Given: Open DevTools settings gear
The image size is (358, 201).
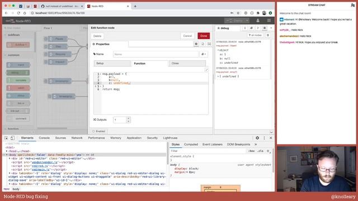Looking at the screenshot, I should click(257, 138).
